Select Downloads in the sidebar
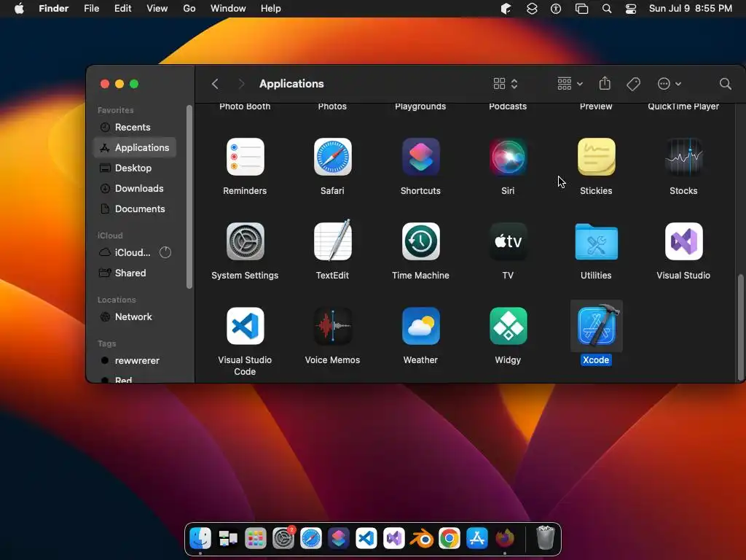This screenshot has height=560, width=746. coord(135,189)
